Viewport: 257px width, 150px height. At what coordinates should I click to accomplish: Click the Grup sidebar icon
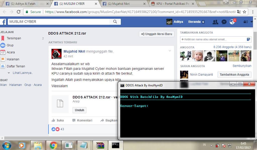(x=3, y=45)
